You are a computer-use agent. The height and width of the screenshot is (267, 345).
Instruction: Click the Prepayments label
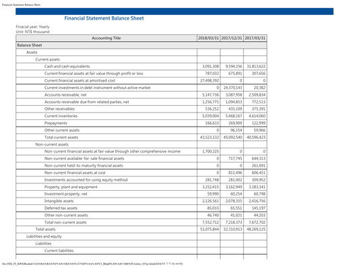click(x=56, y=123)
